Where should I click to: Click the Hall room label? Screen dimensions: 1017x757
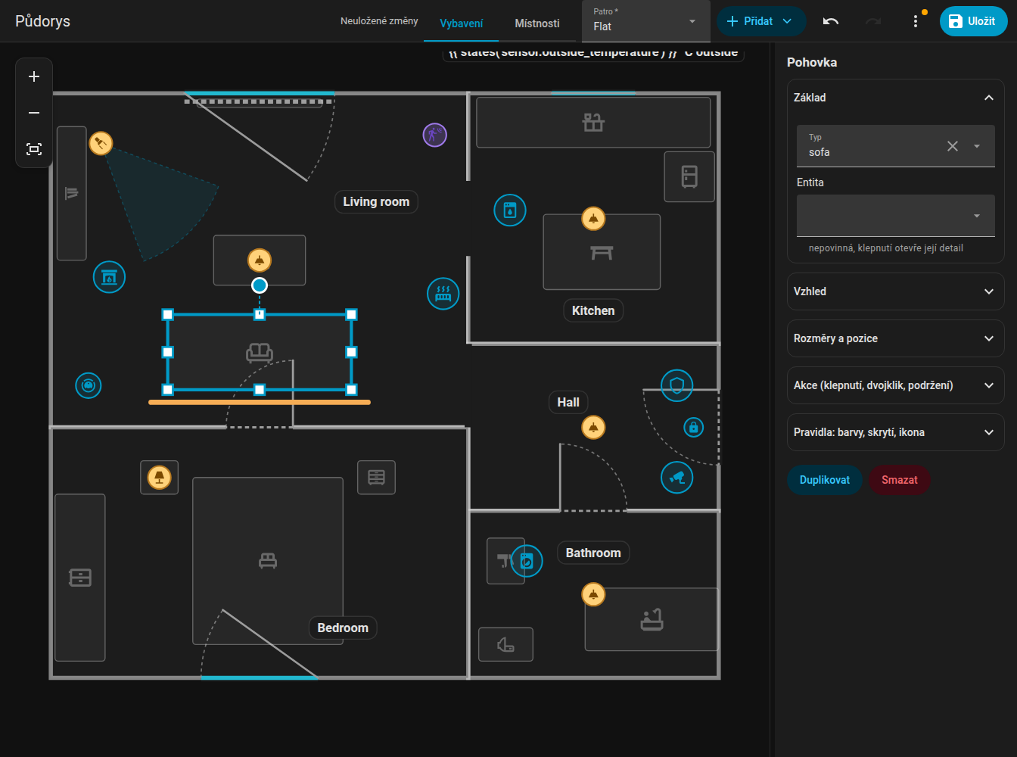(568, 403)
